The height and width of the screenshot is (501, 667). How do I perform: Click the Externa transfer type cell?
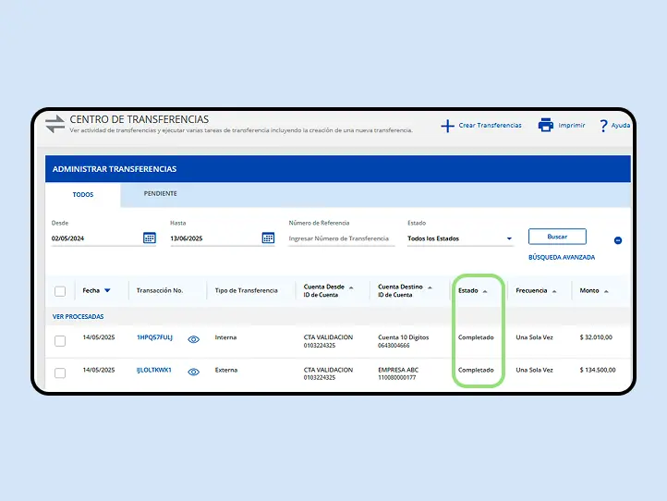tap(226, 370)
